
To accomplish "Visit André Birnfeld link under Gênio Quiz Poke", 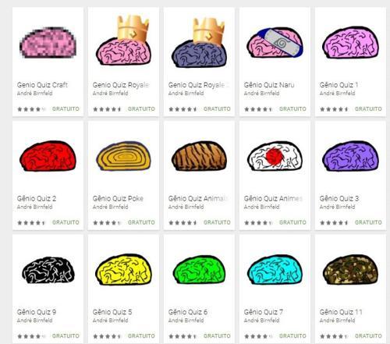I will (110, 207).
